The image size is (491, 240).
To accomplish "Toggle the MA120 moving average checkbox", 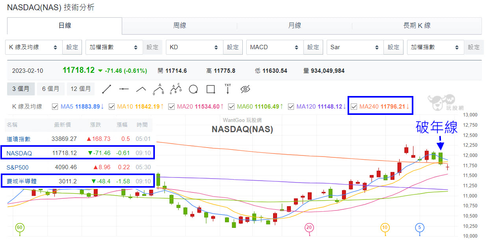I will (291, 106).
